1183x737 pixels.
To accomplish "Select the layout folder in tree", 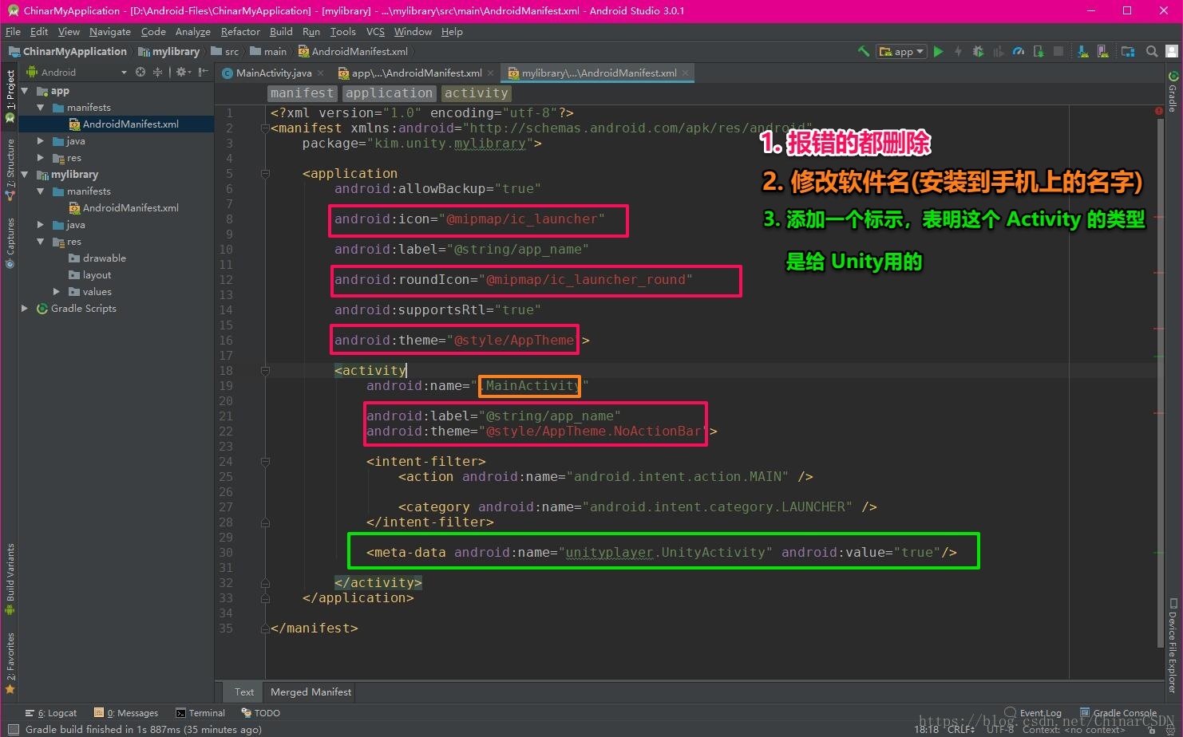I will [90, 275].
